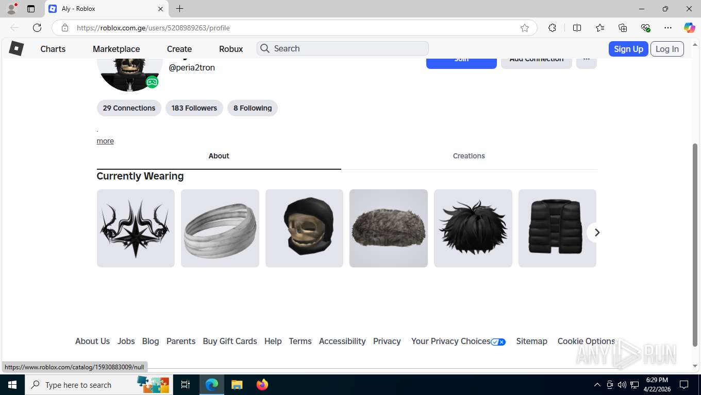Open split screen icon

[577, 28]
